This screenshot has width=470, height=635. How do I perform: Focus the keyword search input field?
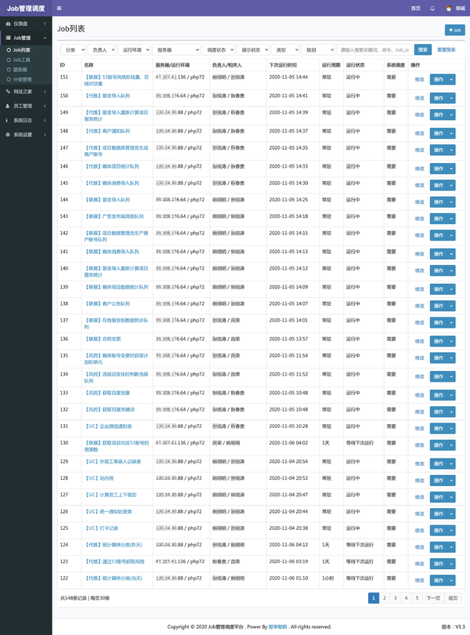[x=374, y=50]
